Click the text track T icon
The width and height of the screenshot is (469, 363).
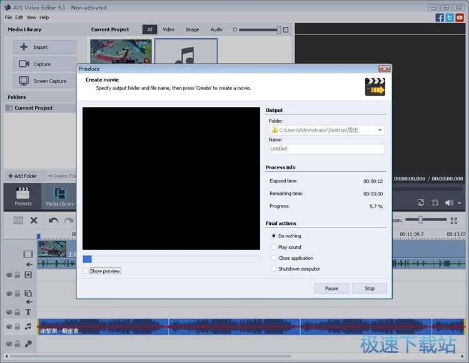point(28,312)
